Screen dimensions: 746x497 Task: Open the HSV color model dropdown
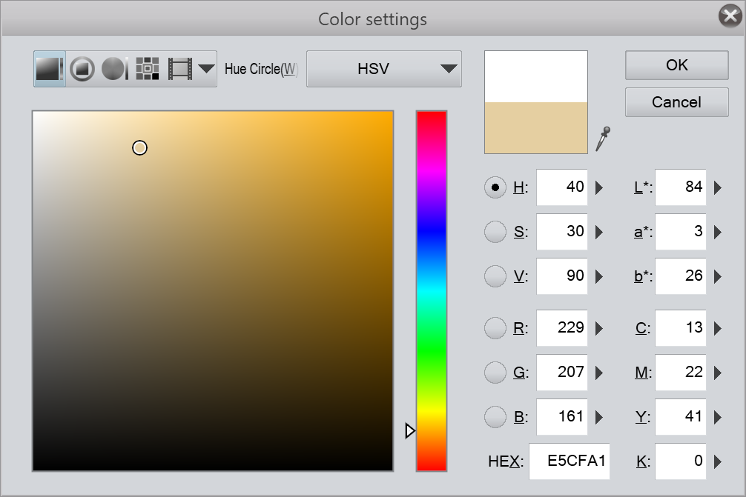pyautogui.click(x=384, y=69)
